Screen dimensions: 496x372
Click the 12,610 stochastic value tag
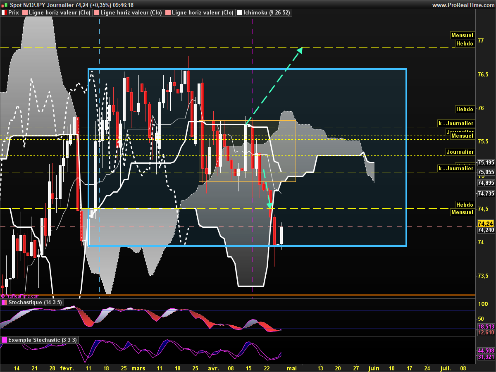486,332
